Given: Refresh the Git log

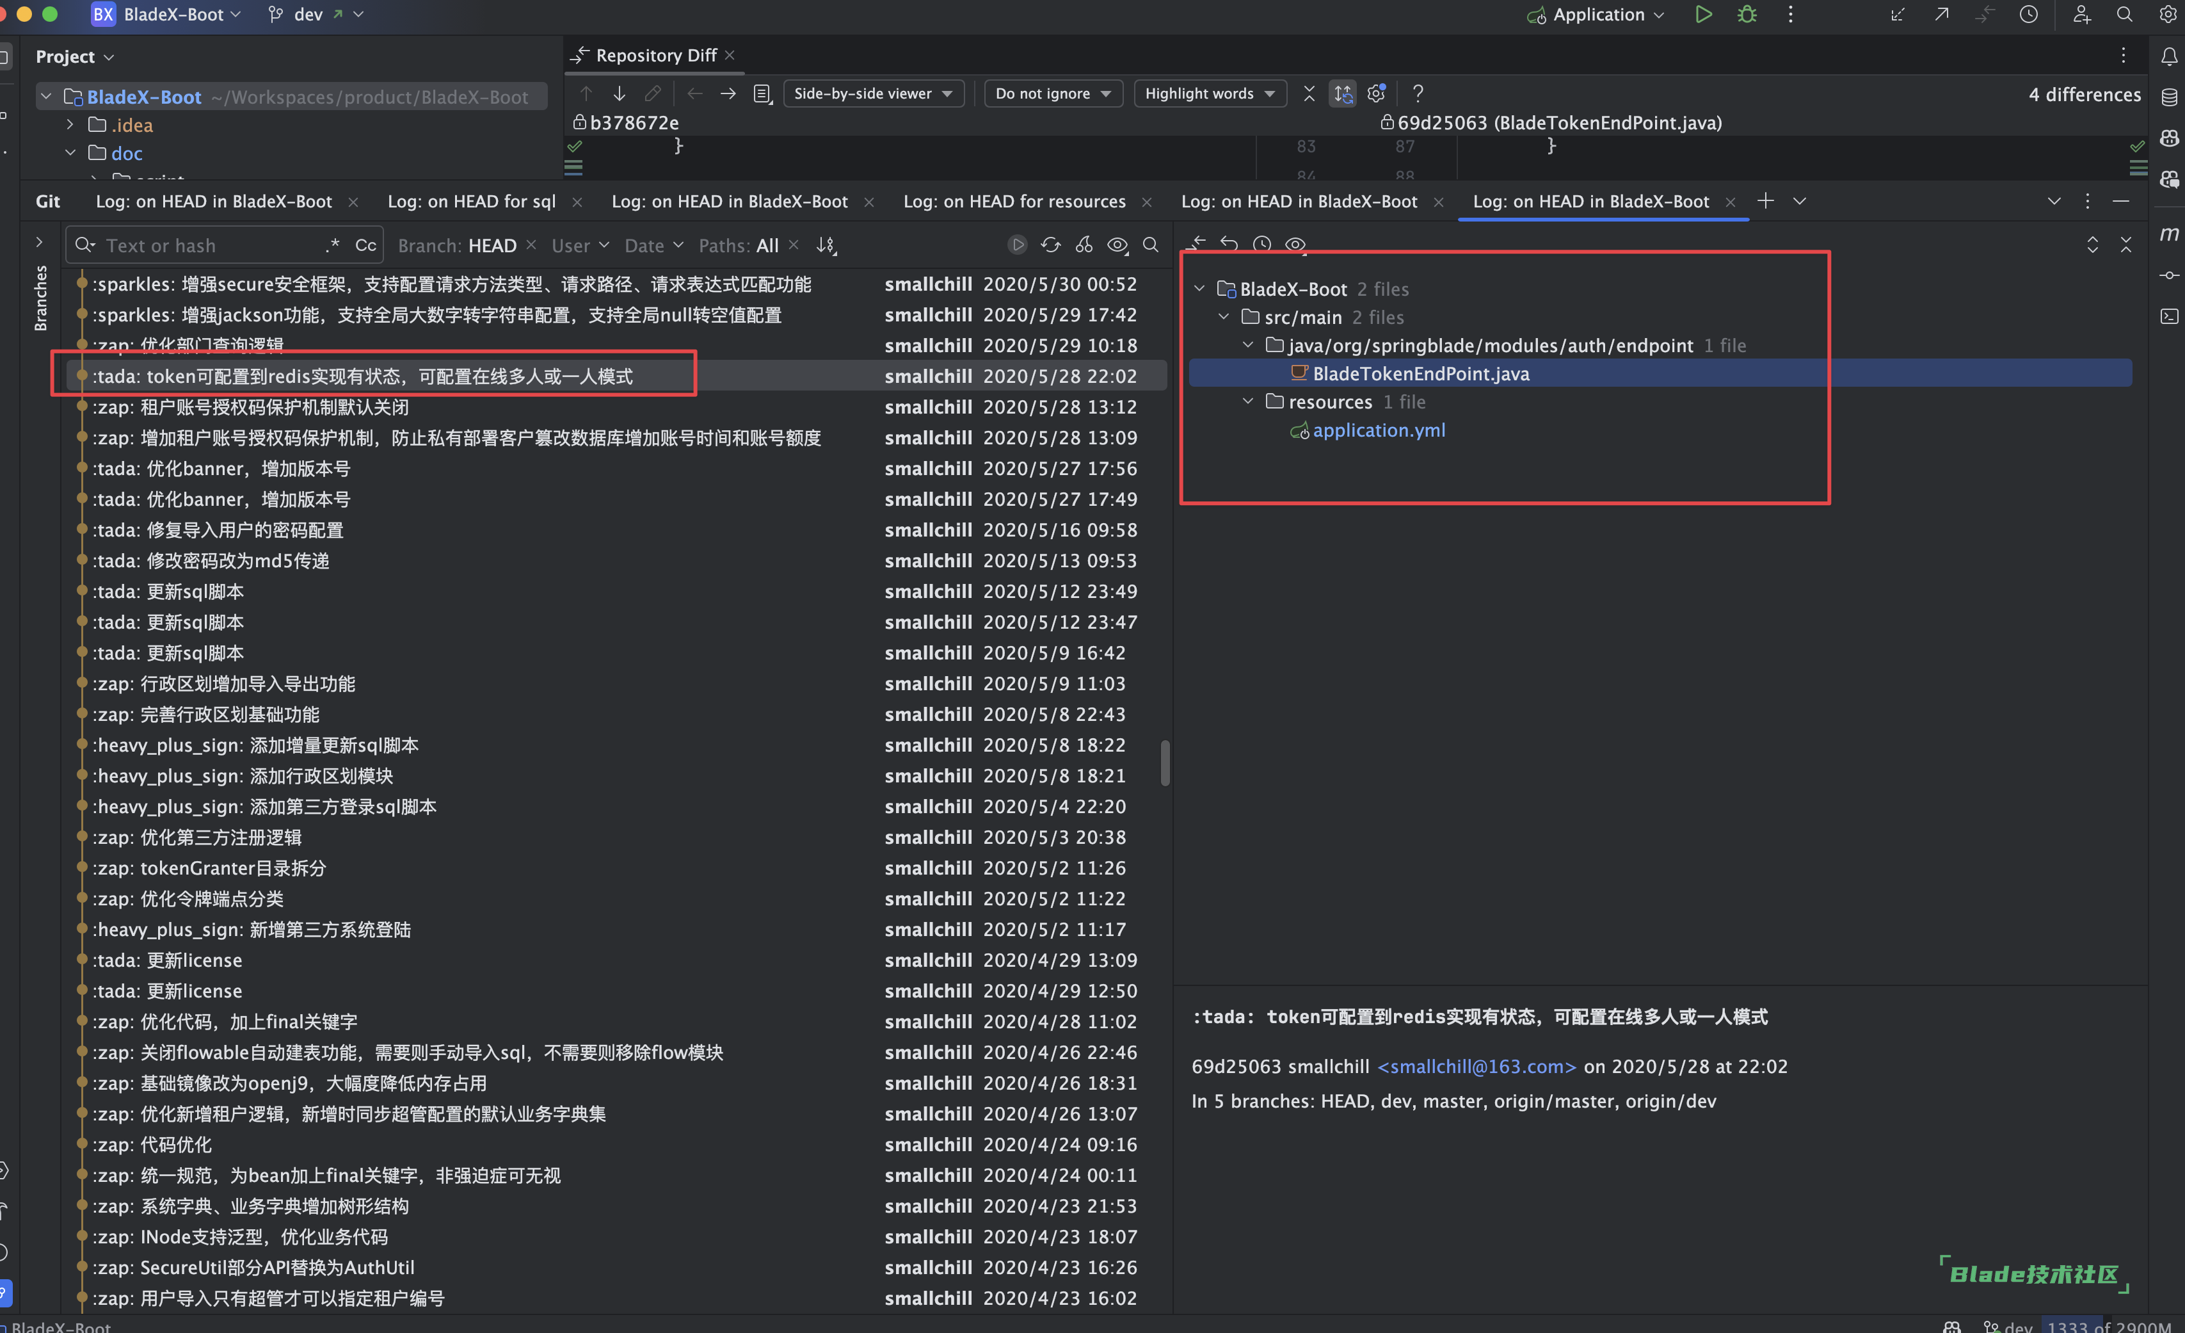Looking at the screenshot, I should [x=1051, y=245].
